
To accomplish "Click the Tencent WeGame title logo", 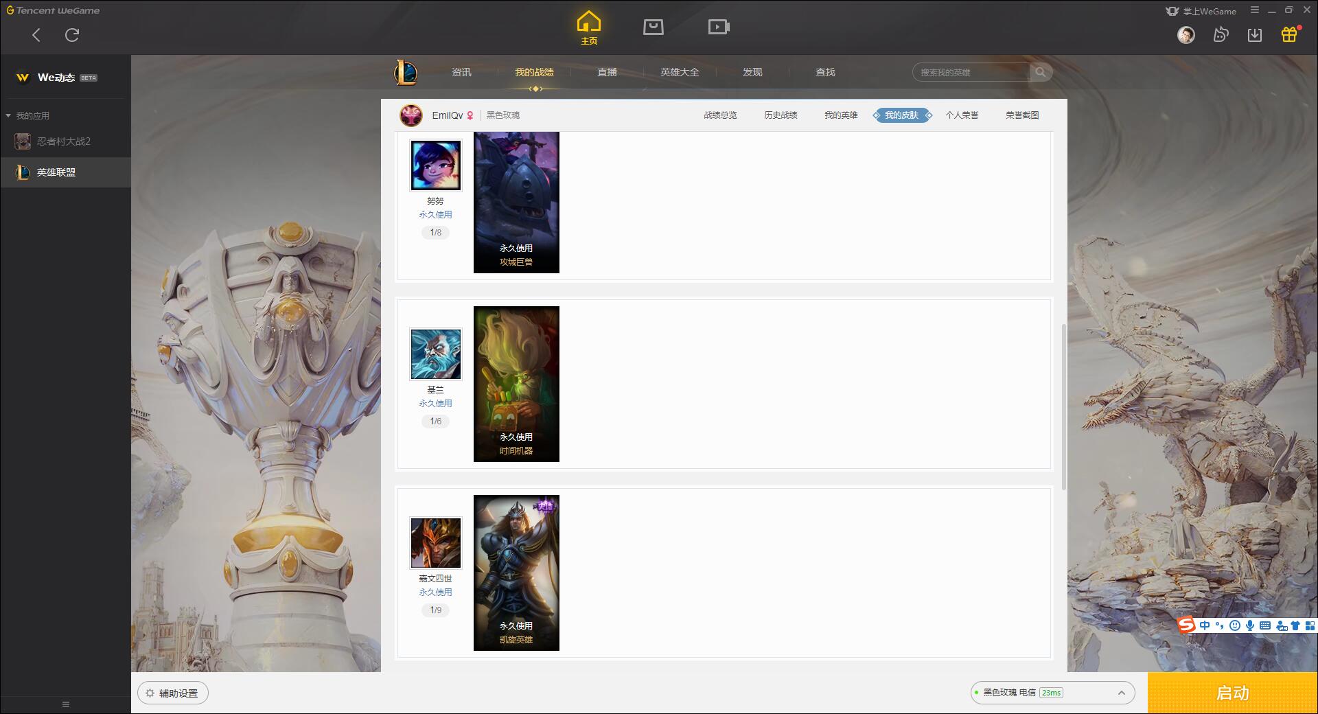I will pyautogui.click(x=53, y=10).
